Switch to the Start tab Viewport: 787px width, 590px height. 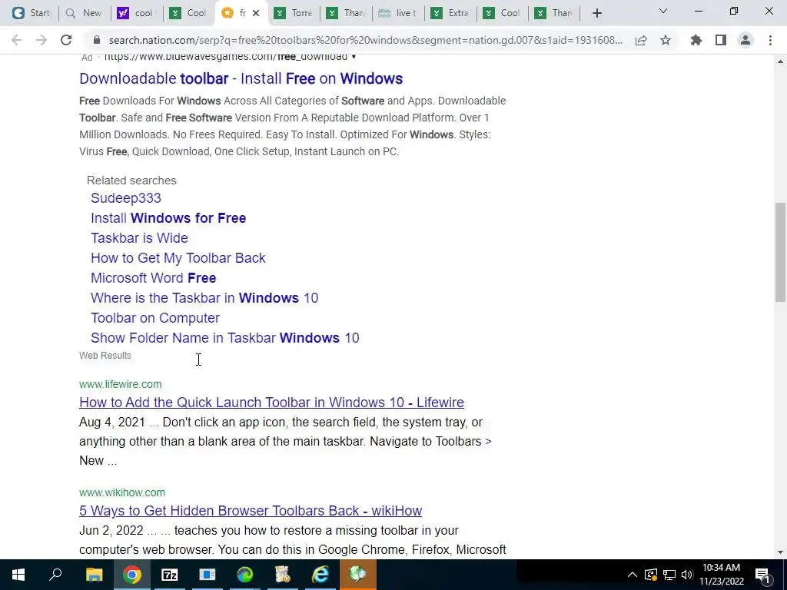click(x=31, y=13)
